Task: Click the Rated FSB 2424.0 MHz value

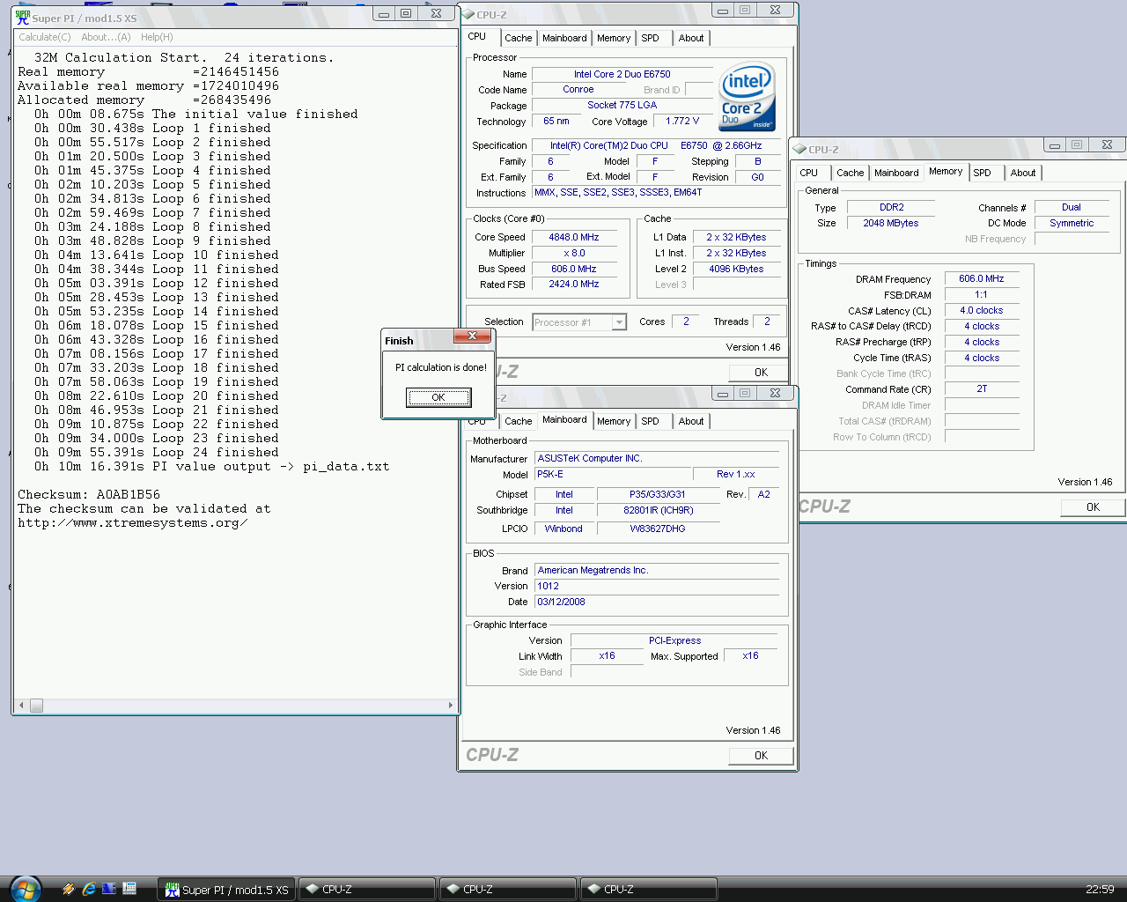Action: tap(574, 285)
